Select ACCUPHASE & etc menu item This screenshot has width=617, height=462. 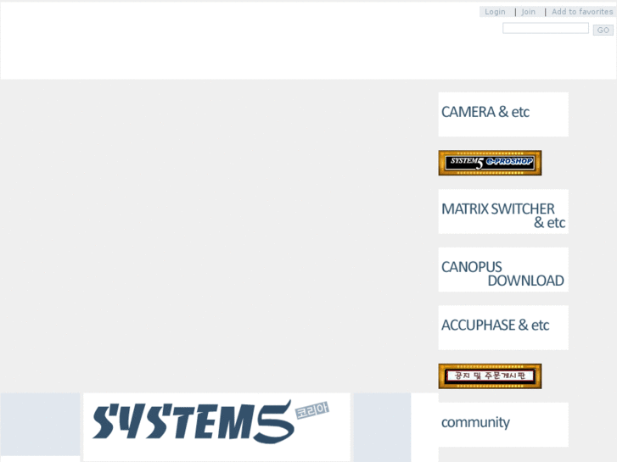pos(503,327)
